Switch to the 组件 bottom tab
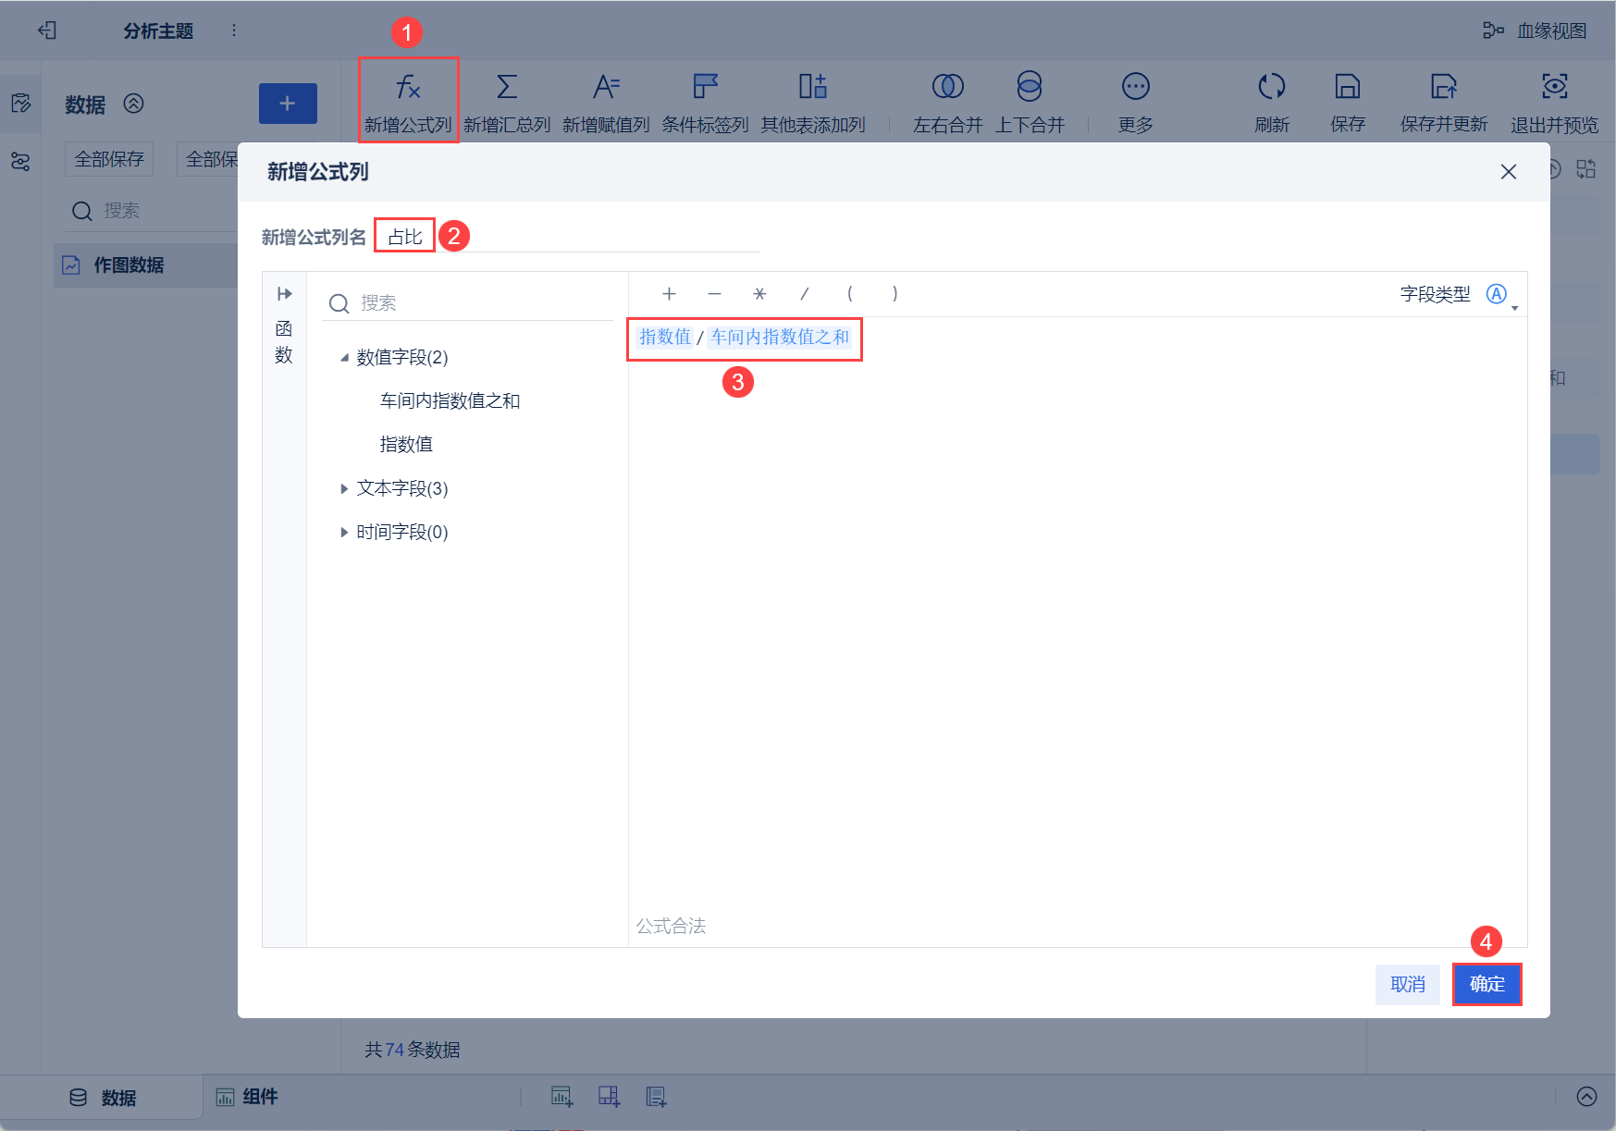 [x=247, y=1097]
